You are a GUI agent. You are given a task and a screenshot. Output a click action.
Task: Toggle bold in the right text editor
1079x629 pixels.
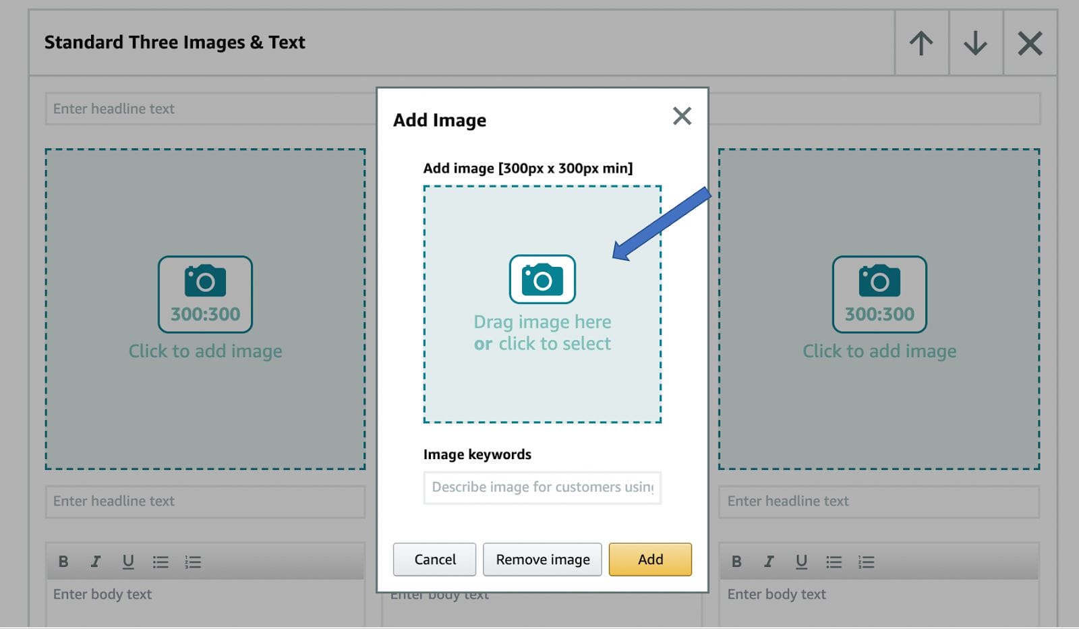click(736, 562)
